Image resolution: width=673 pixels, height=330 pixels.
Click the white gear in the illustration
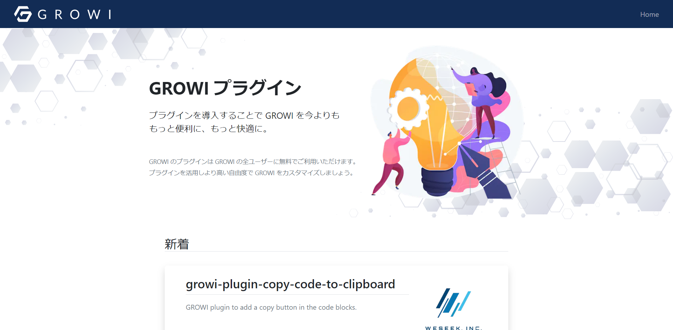[407, 108]
